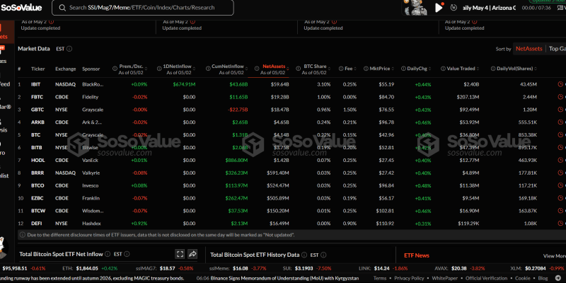The width and height of the screenshot is (566, 283).
Task: Open MktPrice column info icon
Action: 366,68
